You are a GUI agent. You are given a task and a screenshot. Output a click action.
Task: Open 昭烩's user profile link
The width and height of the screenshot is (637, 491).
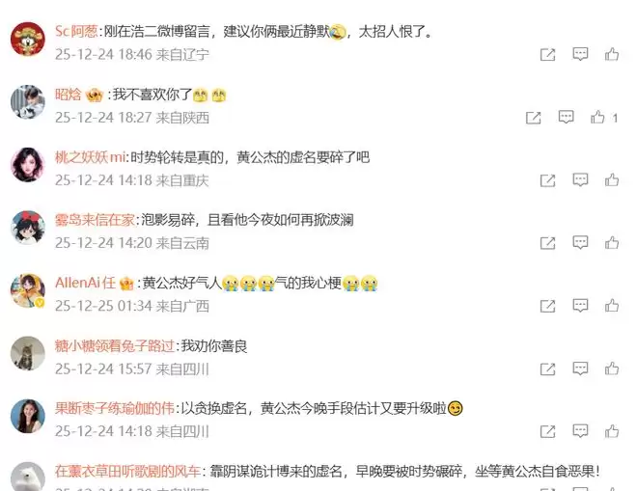[69, 95]
